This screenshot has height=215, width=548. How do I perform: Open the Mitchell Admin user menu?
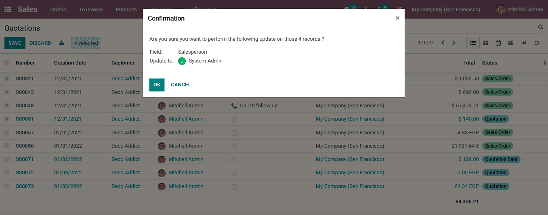pos(520,9)
